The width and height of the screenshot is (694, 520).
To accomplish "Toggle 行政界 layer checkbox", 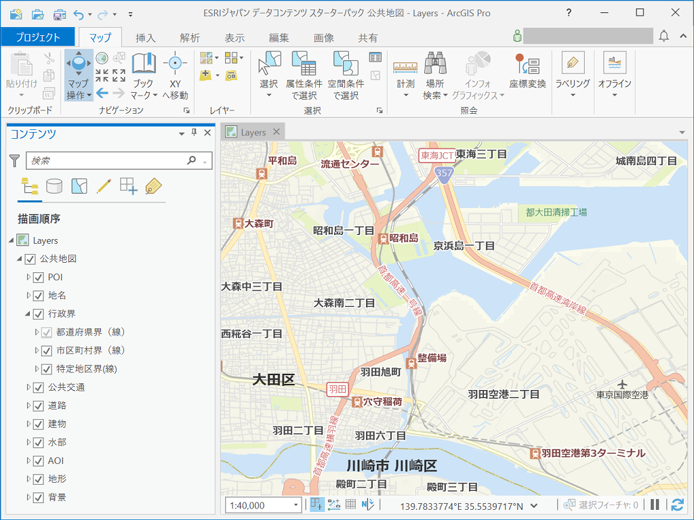I will coord(39,314).
